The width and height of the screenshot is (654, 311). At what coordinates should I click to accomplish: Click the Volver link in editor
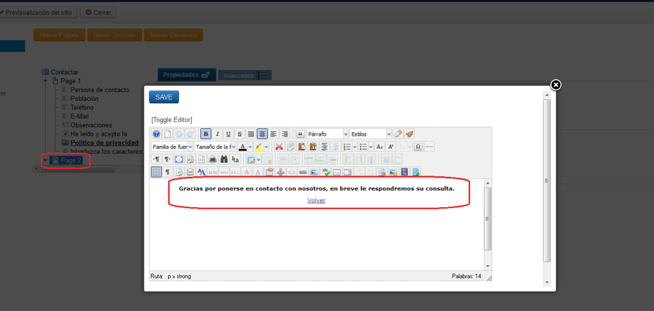click(316, 200)
